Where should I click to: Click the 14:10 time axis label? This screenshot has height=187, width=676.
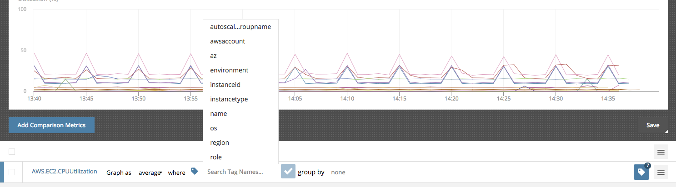pos(347,98)
